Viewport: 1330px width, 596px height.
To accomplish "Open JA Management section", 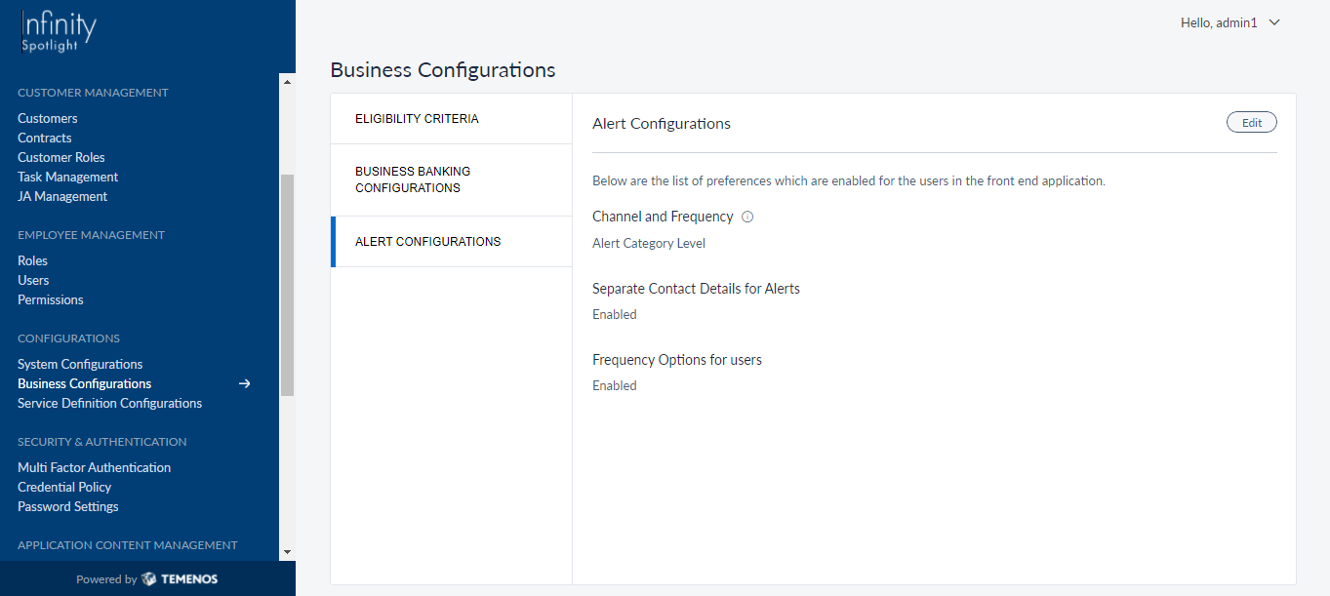I will (x=62, y=196).
